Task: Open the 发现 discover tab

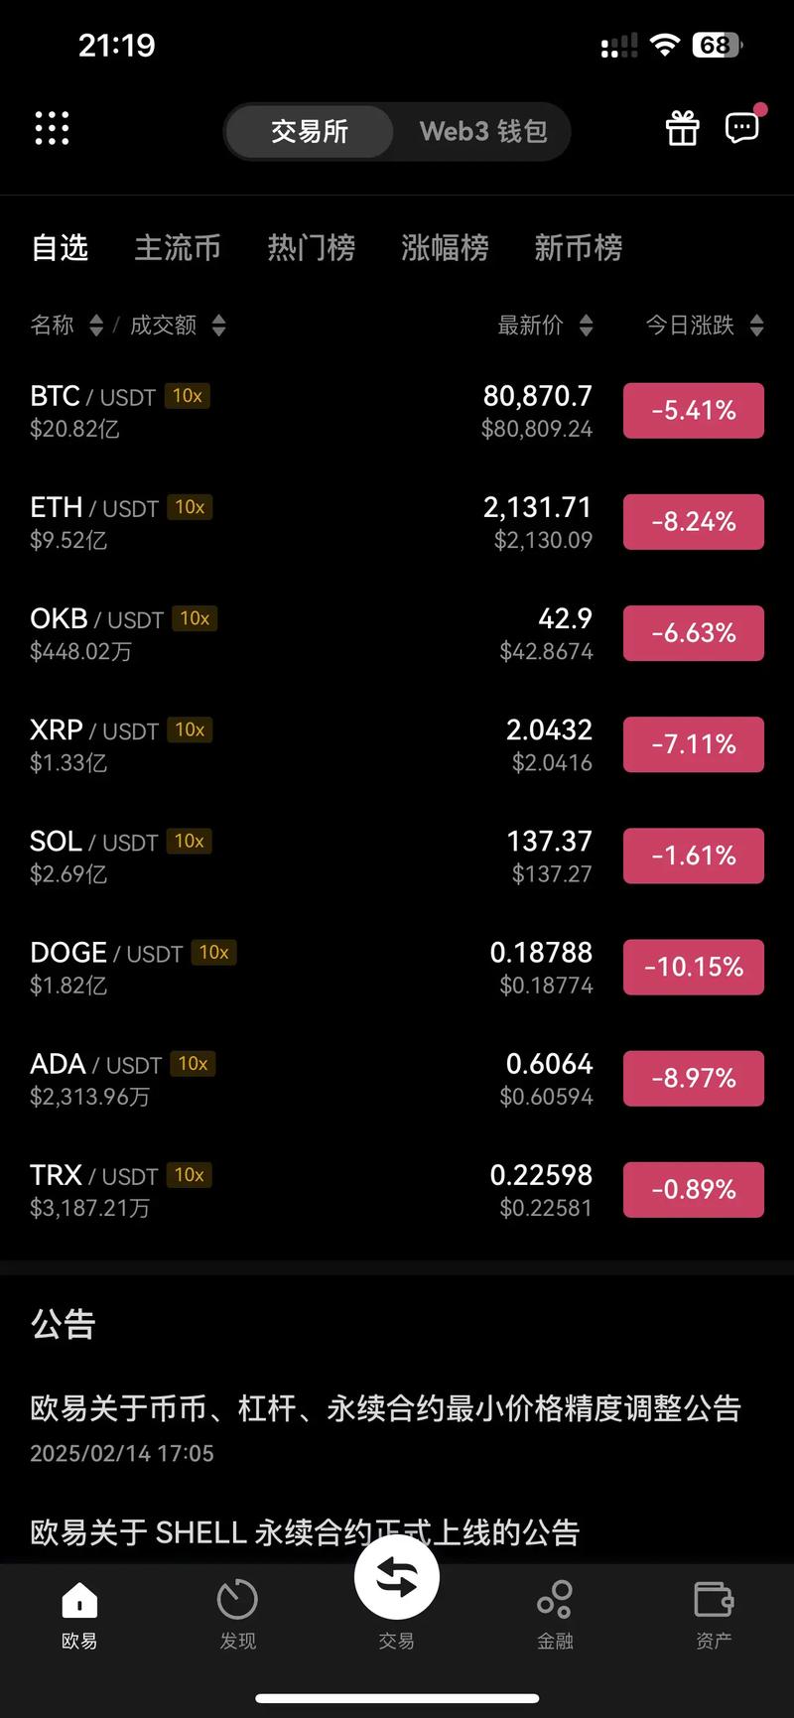Action: tap(238, 1615)
